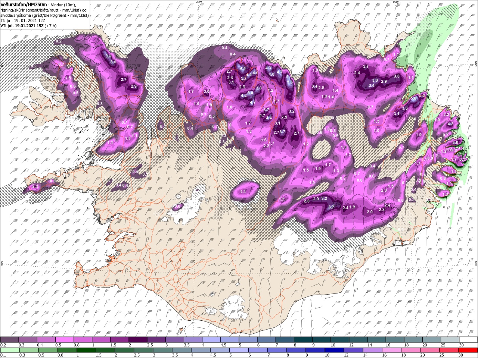Pick the violet 12 swatch in rain scale

pyautogui.click(x=354, y=350)
